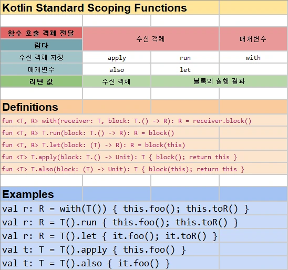The image size is (288, 270).
Task: Click the 'T().run { this.foo(); this.toR() }' example row
Action: pos(144,222)
